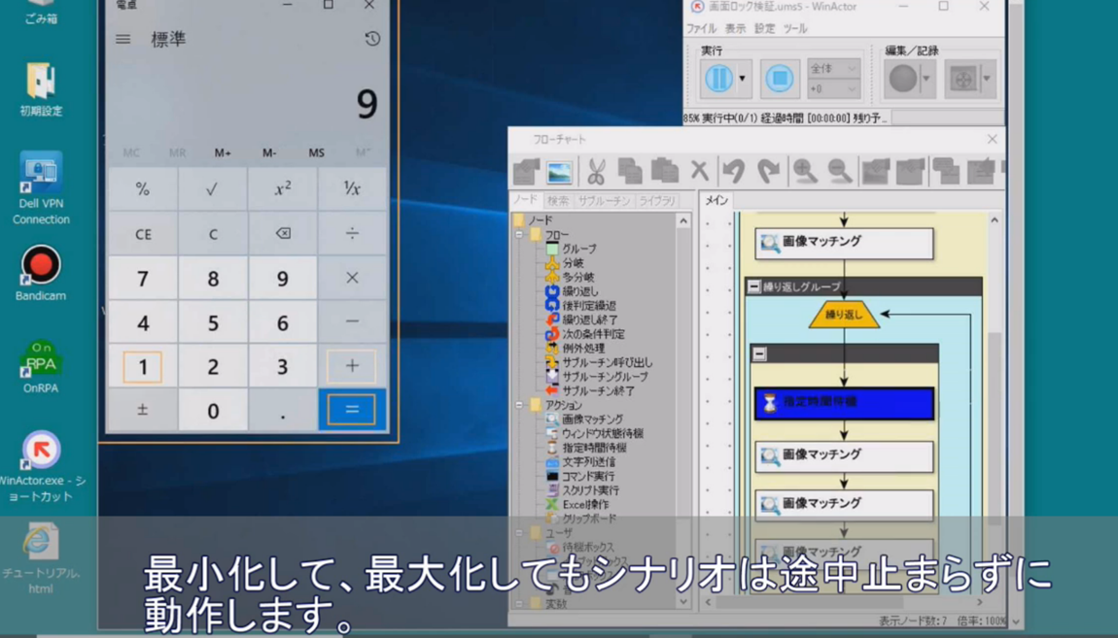Switch to the 検索 tab
This screenshot has height=638, width=1118.
pos(558,201)
